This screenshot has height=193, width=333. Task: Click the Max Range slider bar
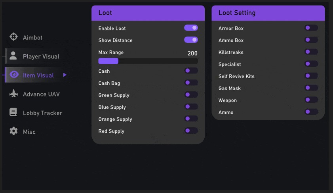tap(148, 61)
